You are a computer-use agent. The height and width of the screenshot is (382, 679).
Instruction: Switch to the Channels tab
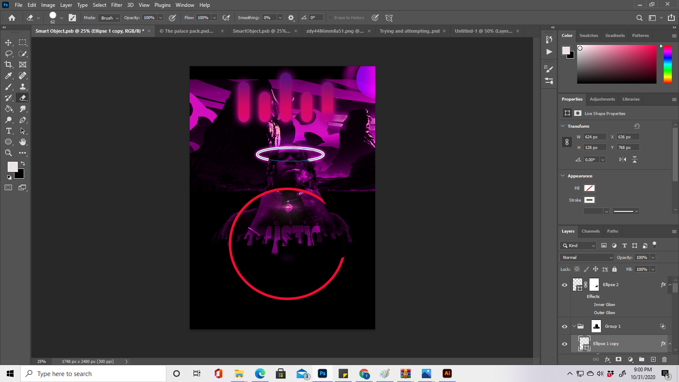click(x=590, y=231)
